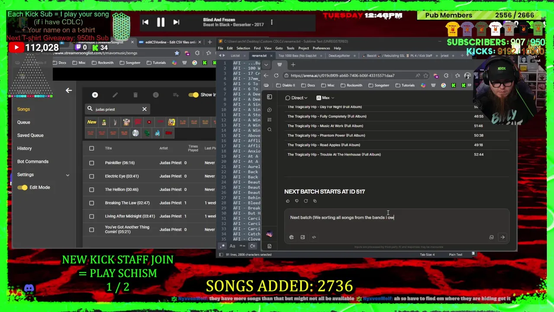Open the Edge tab actions dropdown chevron
This screenshot has height=312, width=554.
point(266,65)
